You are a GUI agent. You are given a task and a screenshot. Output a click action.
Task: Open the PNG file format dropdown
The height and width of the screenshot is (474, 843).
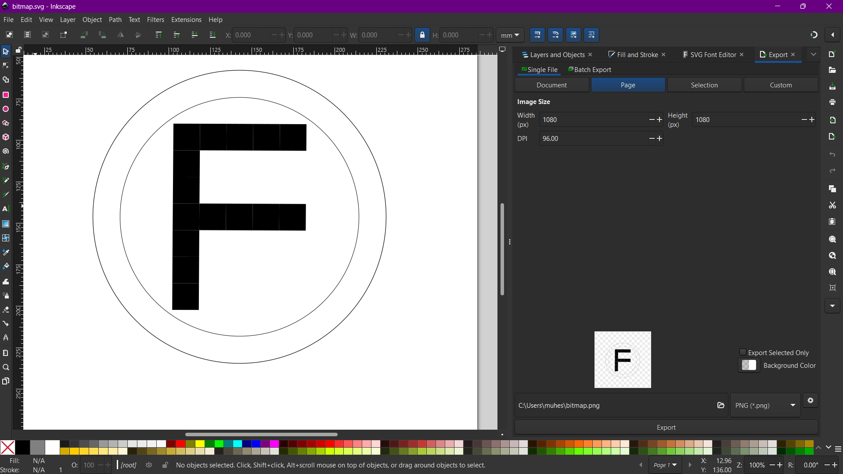tap(765, 405)
